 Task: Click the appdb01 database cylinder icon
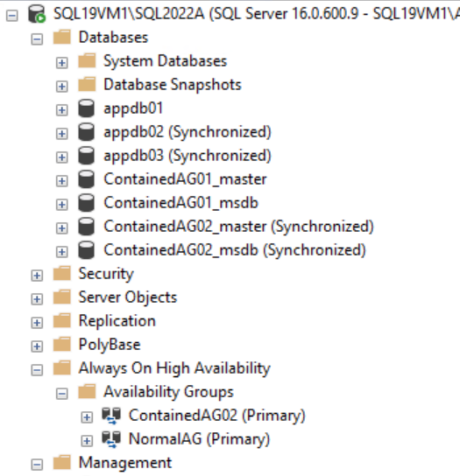click(87, 108)
